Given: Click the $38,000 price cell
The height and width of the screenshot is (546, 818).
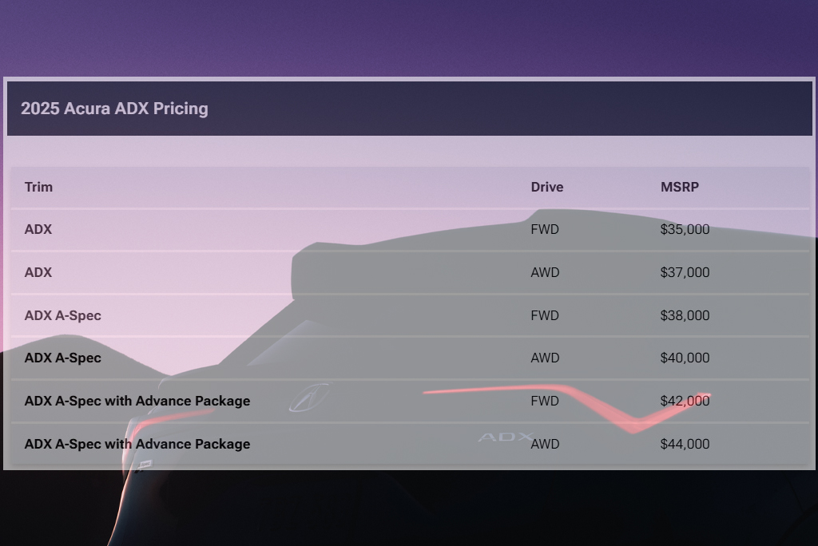Looking at the screenshot, I should [x=685, y=315].
